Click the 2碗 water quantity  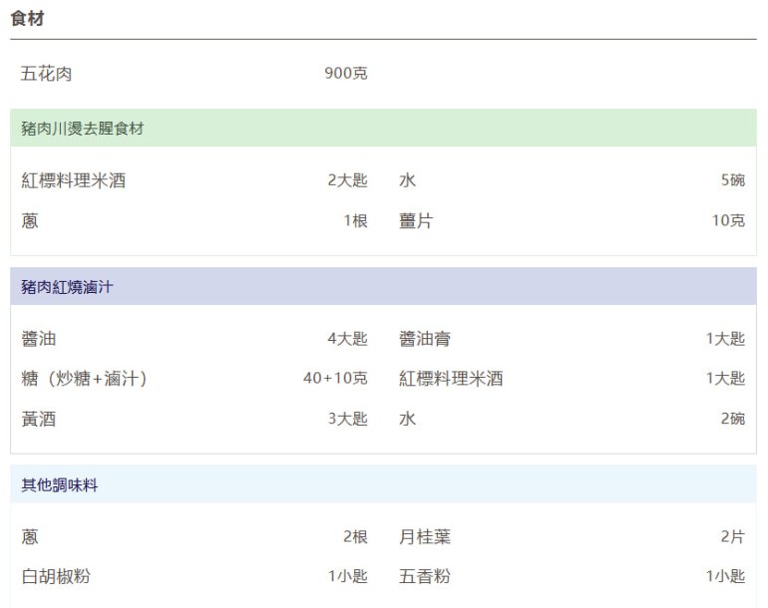tap(733, 419)
